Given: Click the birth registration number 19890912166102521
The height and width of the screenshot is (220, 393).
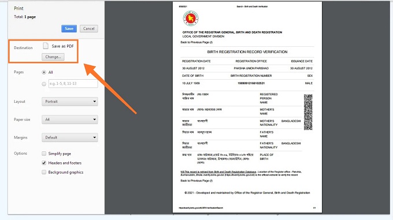Looking at the screenshot, I should point(251,83).
